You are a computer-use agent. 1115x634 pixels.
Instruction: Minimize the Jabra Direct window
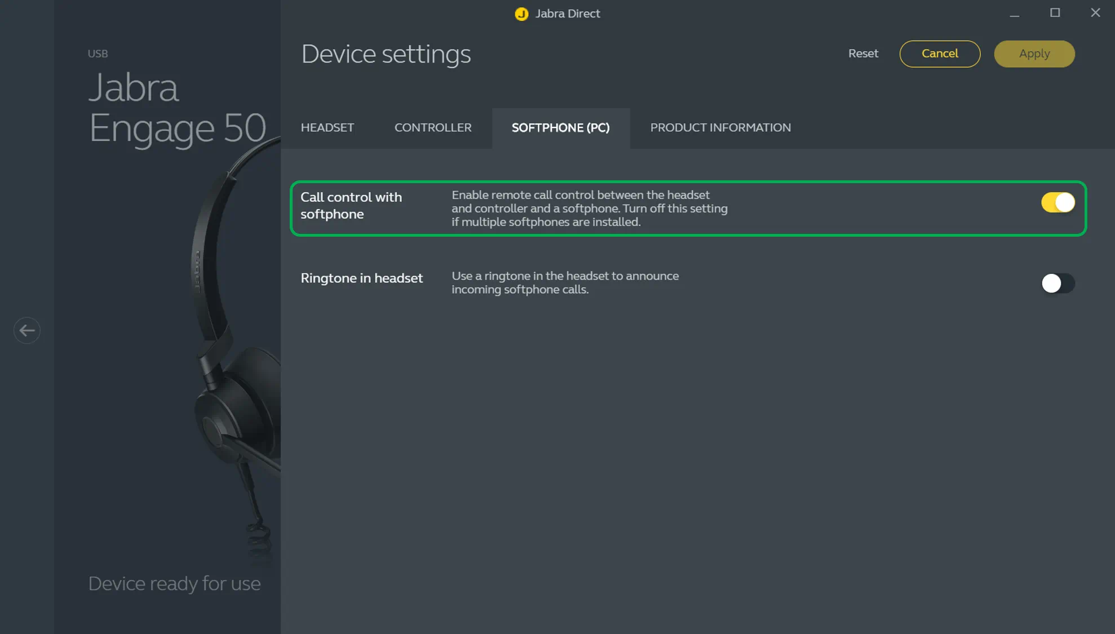1014,14
